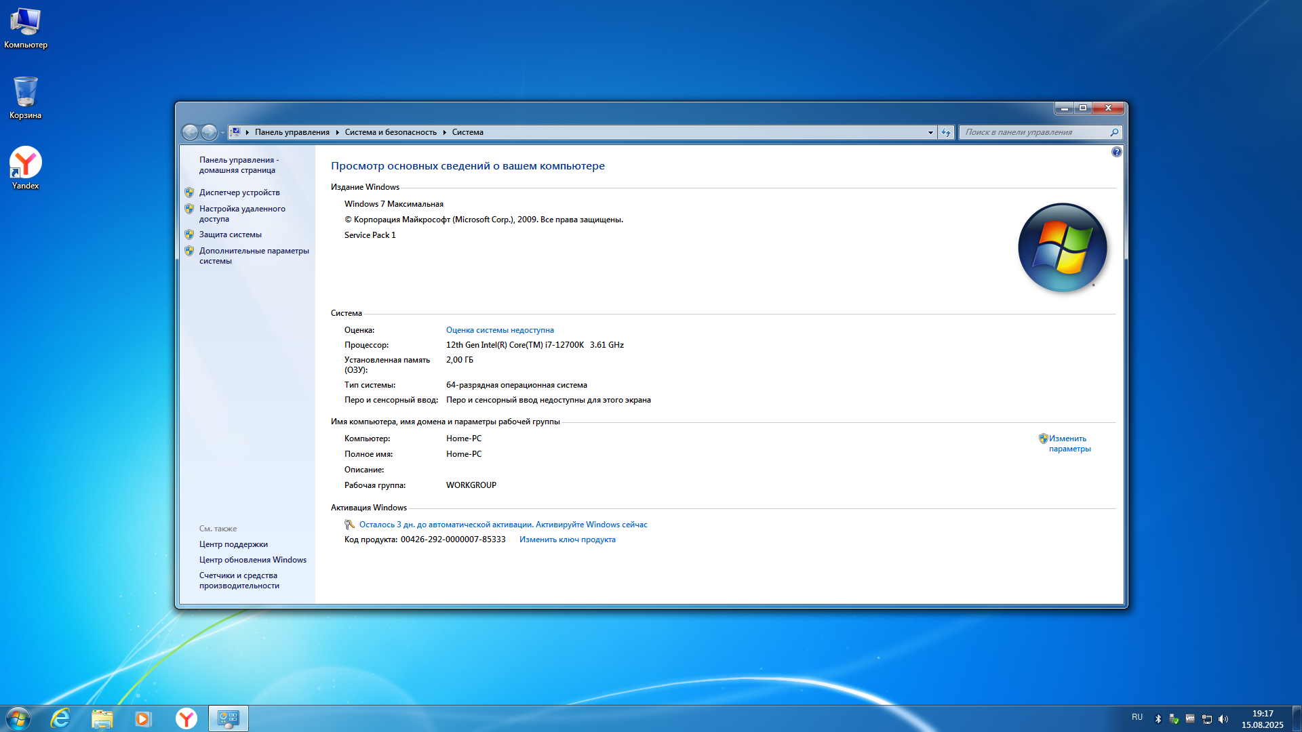The image size is (1302, 732).
Task: Click the product ID 00426-292-0000007-85333
Action: (453, 540)
